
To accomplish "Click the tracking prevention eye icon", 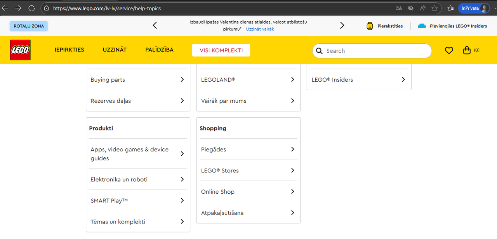I will [x=411, y=8].
